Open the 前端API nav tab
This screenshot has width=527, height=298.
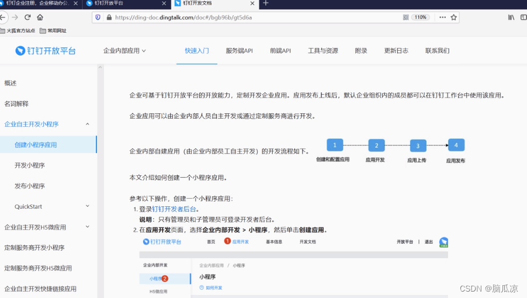(x=280, y=51)
